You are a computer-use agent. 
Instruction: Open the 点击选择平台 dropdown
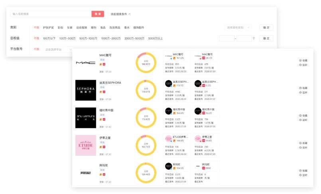point(58,49)
